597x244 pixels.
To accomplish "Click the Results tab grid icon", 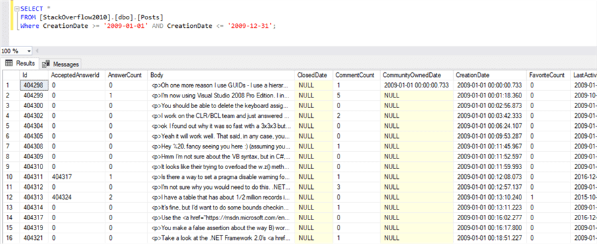I will point(9,64).
